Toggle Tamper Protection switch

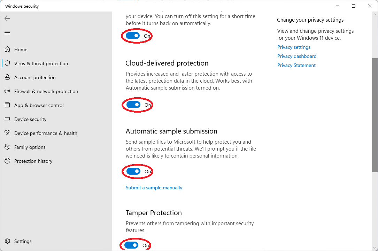pyautogui.click(x=131, y=245)
